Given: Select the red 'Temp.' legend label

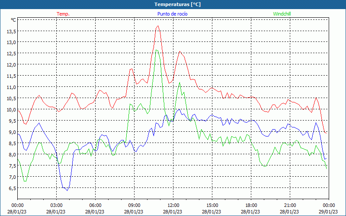Looking at the screenshot, I should coord(63,14).
